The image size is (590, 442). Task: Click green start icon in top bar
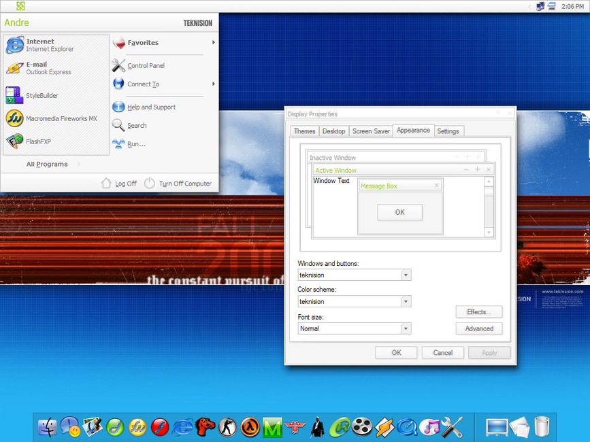point(20,6)
